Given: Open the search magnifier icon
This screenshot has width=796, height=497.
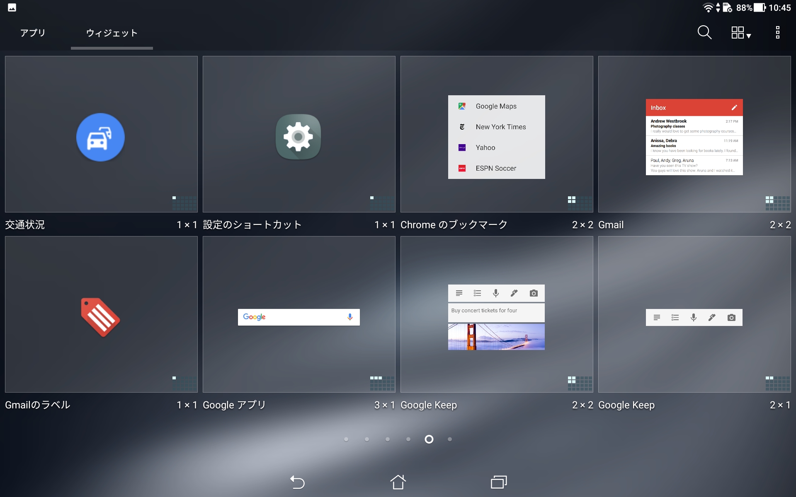Looking at the screenshot, I should pos(704,32).
